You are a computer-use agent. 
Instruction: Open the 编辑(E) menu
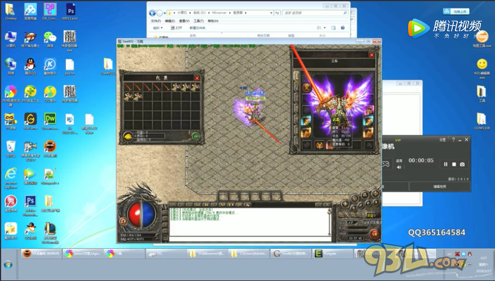(170, 21)
